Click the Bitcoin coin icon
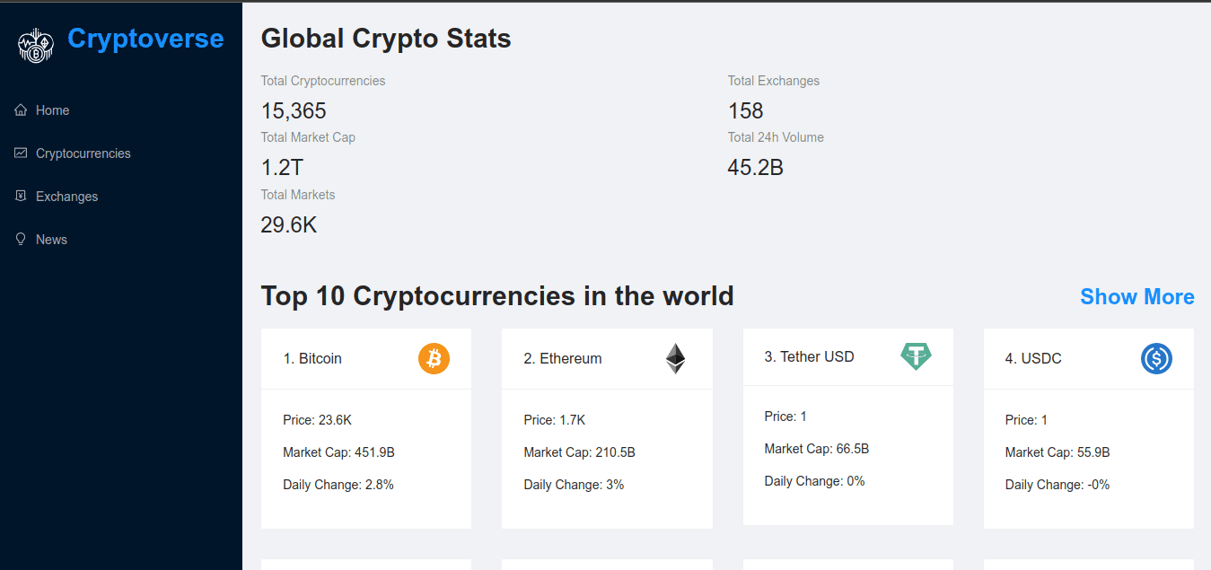Image resolution: width=1211 pixels, height=570 pixels. point(434,358)
